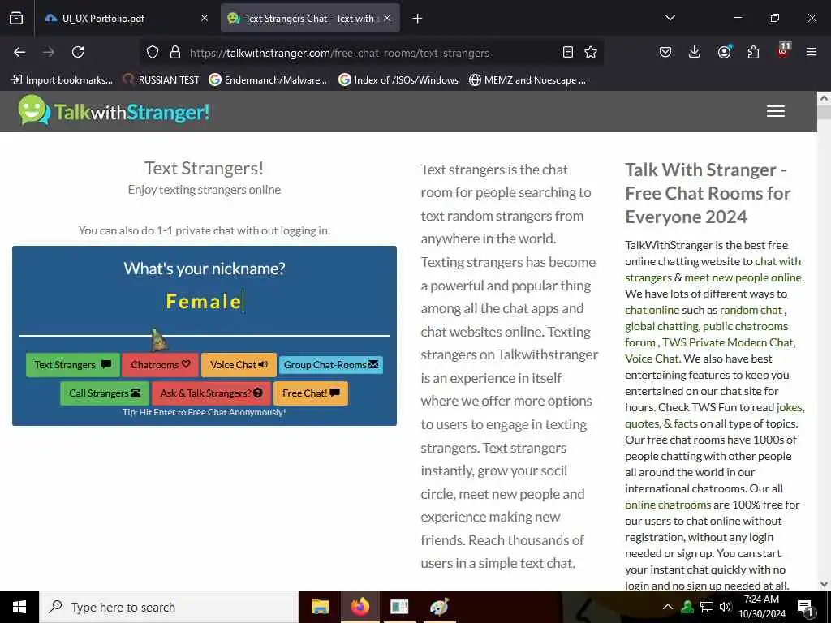Bookmark this page with the star icon
The height and width of the screenshot is (623, 831).
591,53
